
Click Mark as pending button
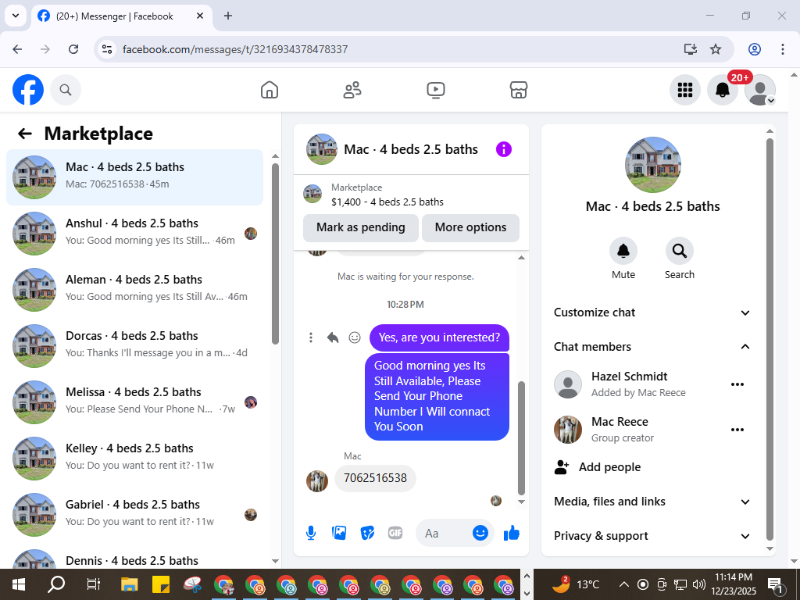[361, 227]
